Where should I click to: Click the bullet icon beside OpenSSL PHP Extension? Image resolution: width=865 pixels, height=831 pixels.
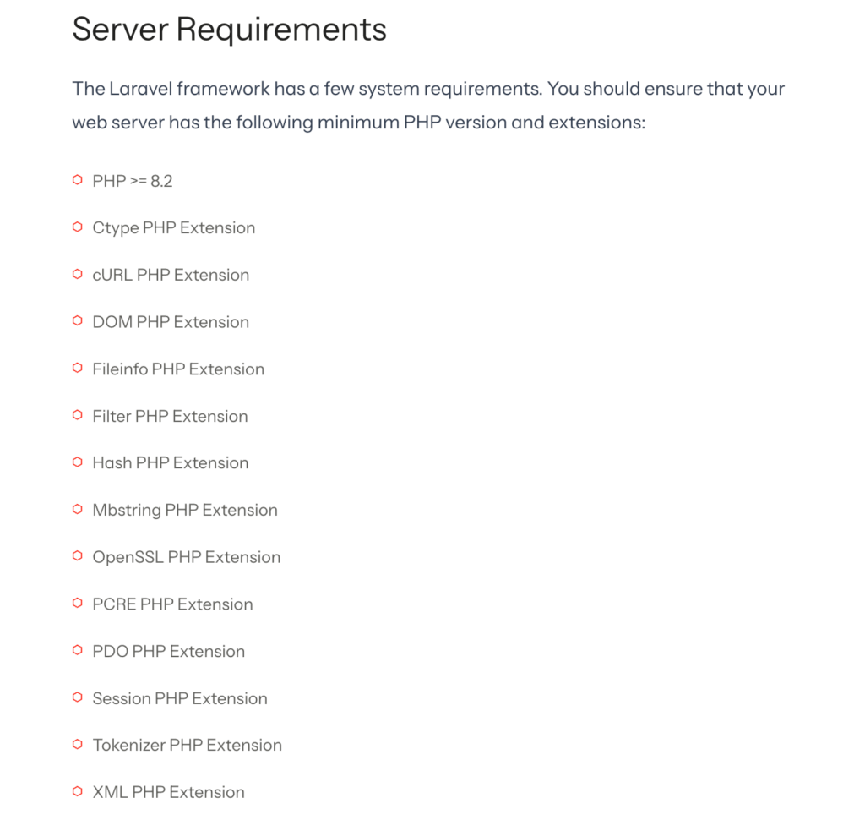click(x=77, y=556)
